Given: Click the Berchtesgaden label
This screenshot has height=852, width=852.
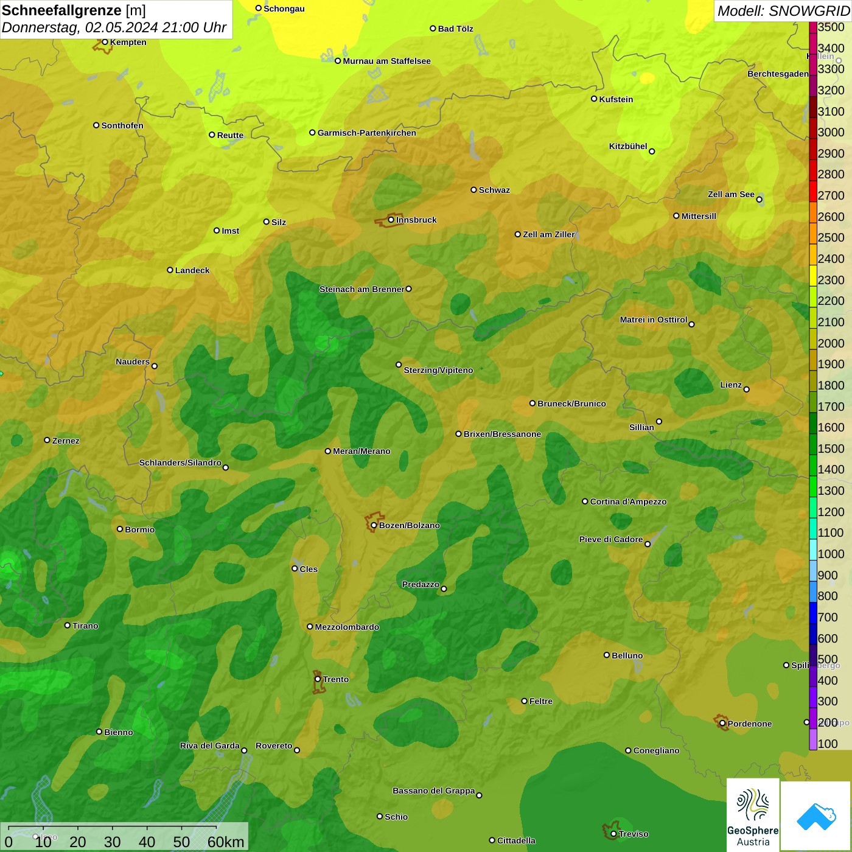Looking at the screenshot, I should [778, 74].
